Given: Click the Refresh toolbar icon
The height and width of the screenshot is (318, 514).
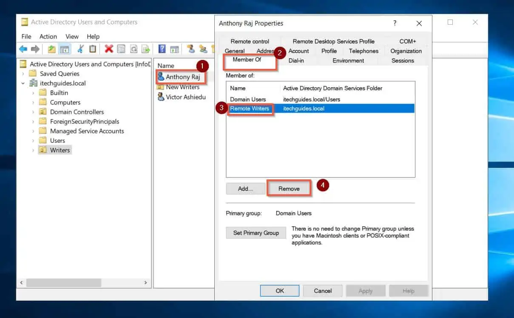Looking at the screenshot, I should (x=133, y=49).
